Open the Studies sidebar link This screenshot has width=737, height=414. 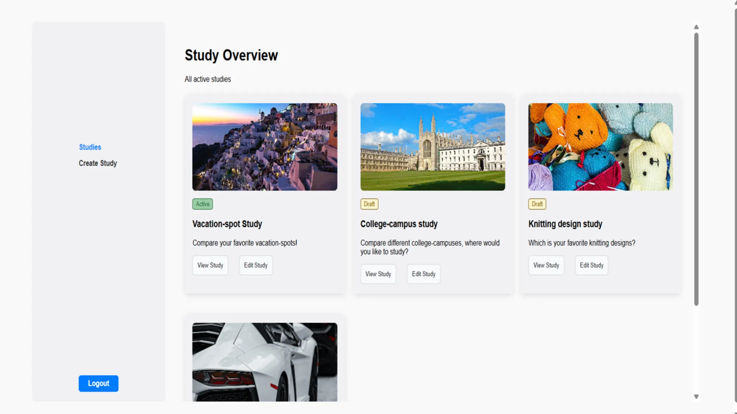[90, 147]
